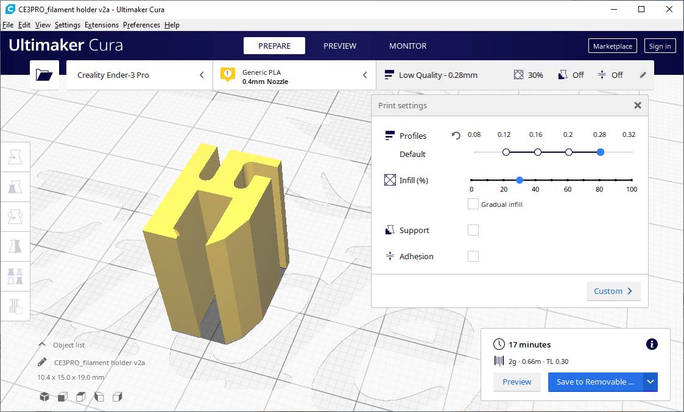Viewport: 684px width, 412px height.
Task: Click the clock icon beside 17 minutes
Action: [x=499, y=344]
